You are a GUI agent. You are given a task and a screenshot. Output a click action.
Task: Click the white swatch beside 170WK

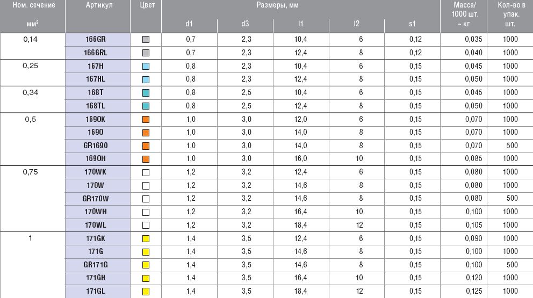[x=146, y=172]
